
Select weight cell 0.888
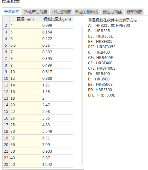(57, 79)
